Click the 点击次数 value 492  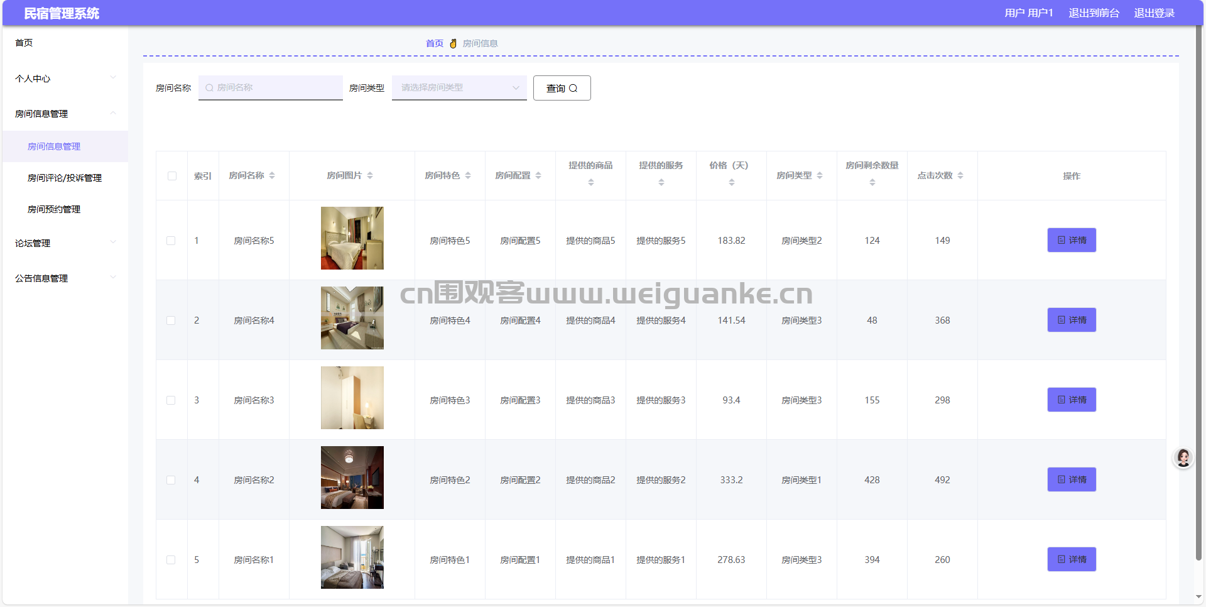pyautogui.click(x=942, y=480)
